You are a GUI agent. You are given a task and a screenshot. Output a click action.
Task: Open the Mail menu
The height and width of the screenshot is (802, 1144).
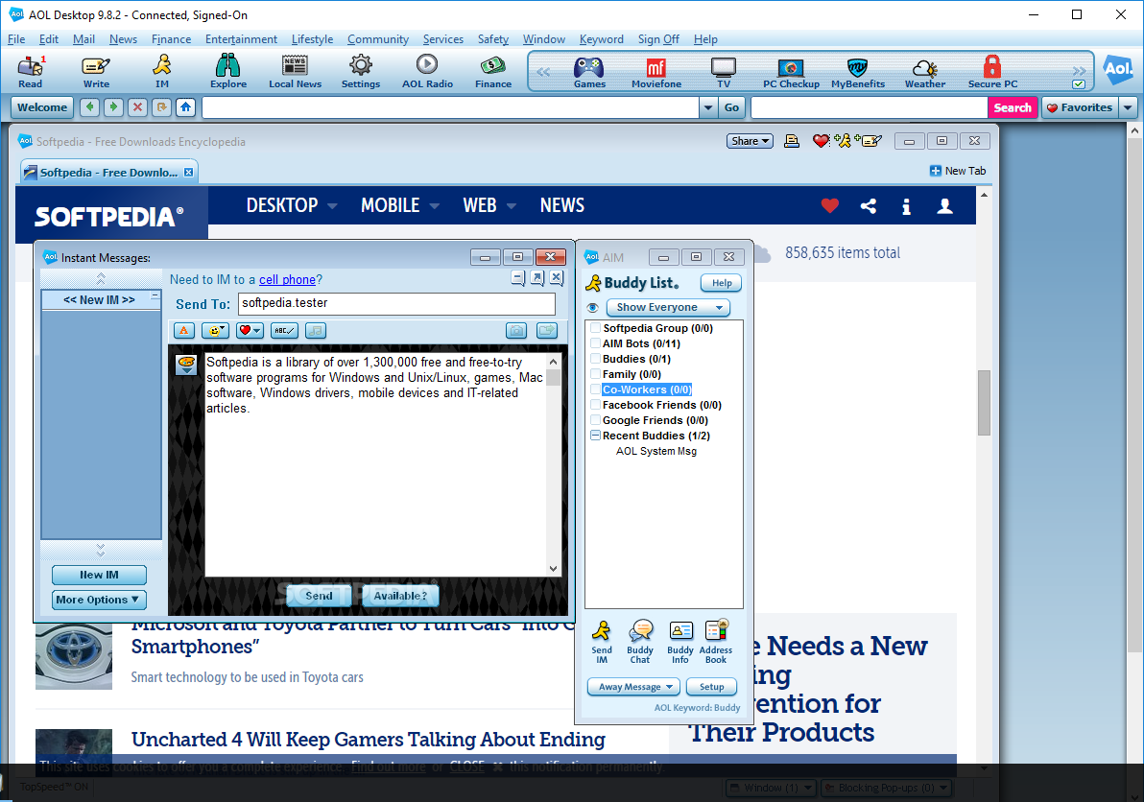(84, 39)
